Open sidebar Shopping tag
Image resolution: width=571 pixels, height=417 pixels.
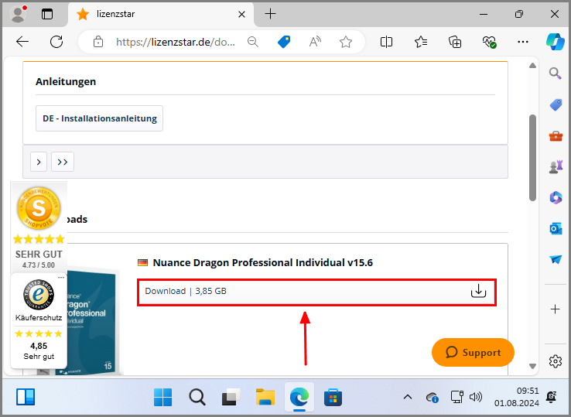[556, 105]
